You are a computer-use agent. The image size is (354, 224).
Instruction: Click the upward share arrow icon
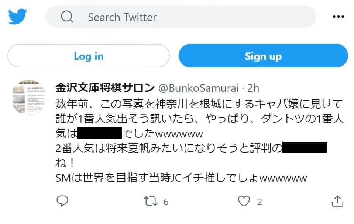click(338, 202)
